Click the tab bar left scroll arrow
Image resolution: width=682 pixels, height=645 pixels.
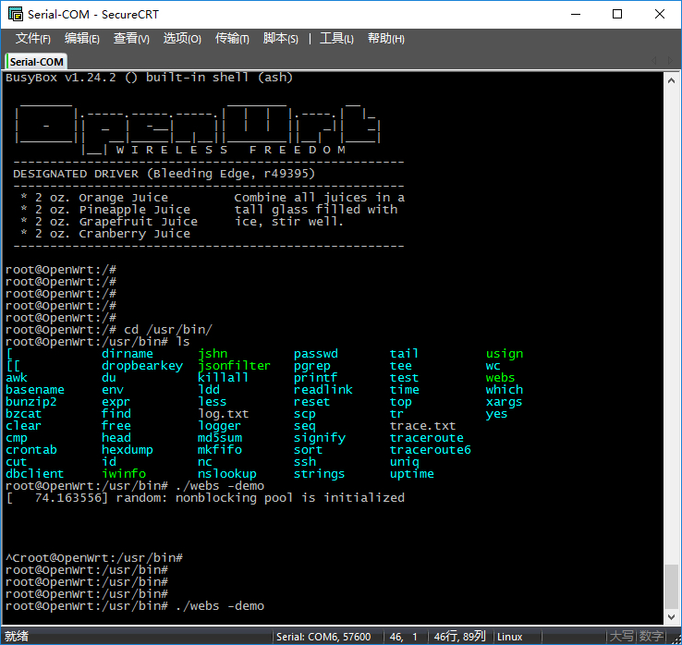pos(656,61)
